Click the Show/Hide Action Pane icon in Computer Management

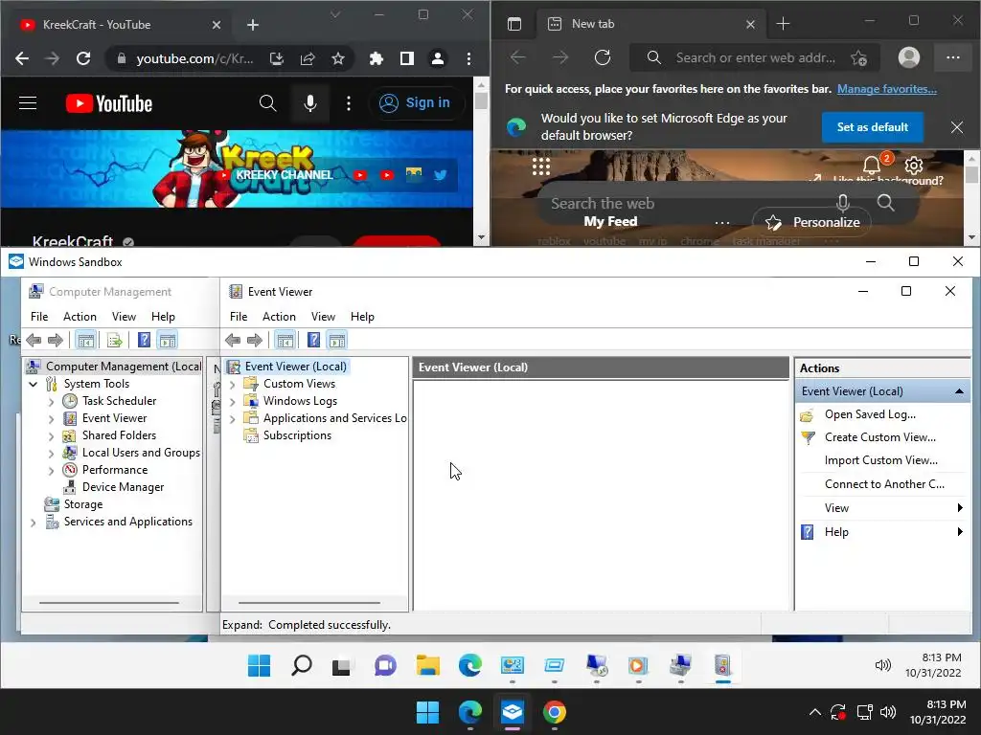pos(167,340)
